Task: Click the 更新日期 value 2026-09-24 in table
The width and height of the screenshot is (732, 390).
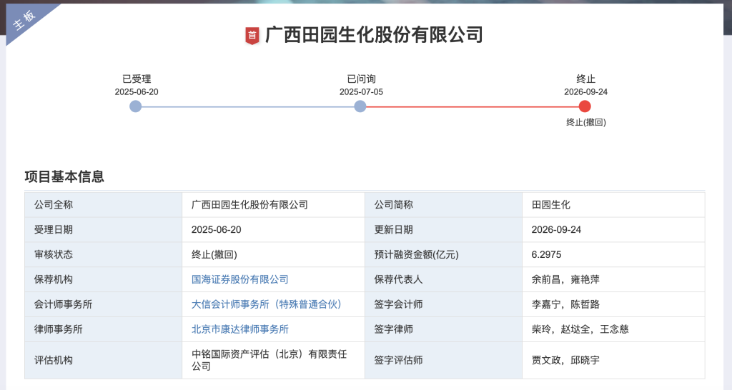Action: [x=556, y=229]
